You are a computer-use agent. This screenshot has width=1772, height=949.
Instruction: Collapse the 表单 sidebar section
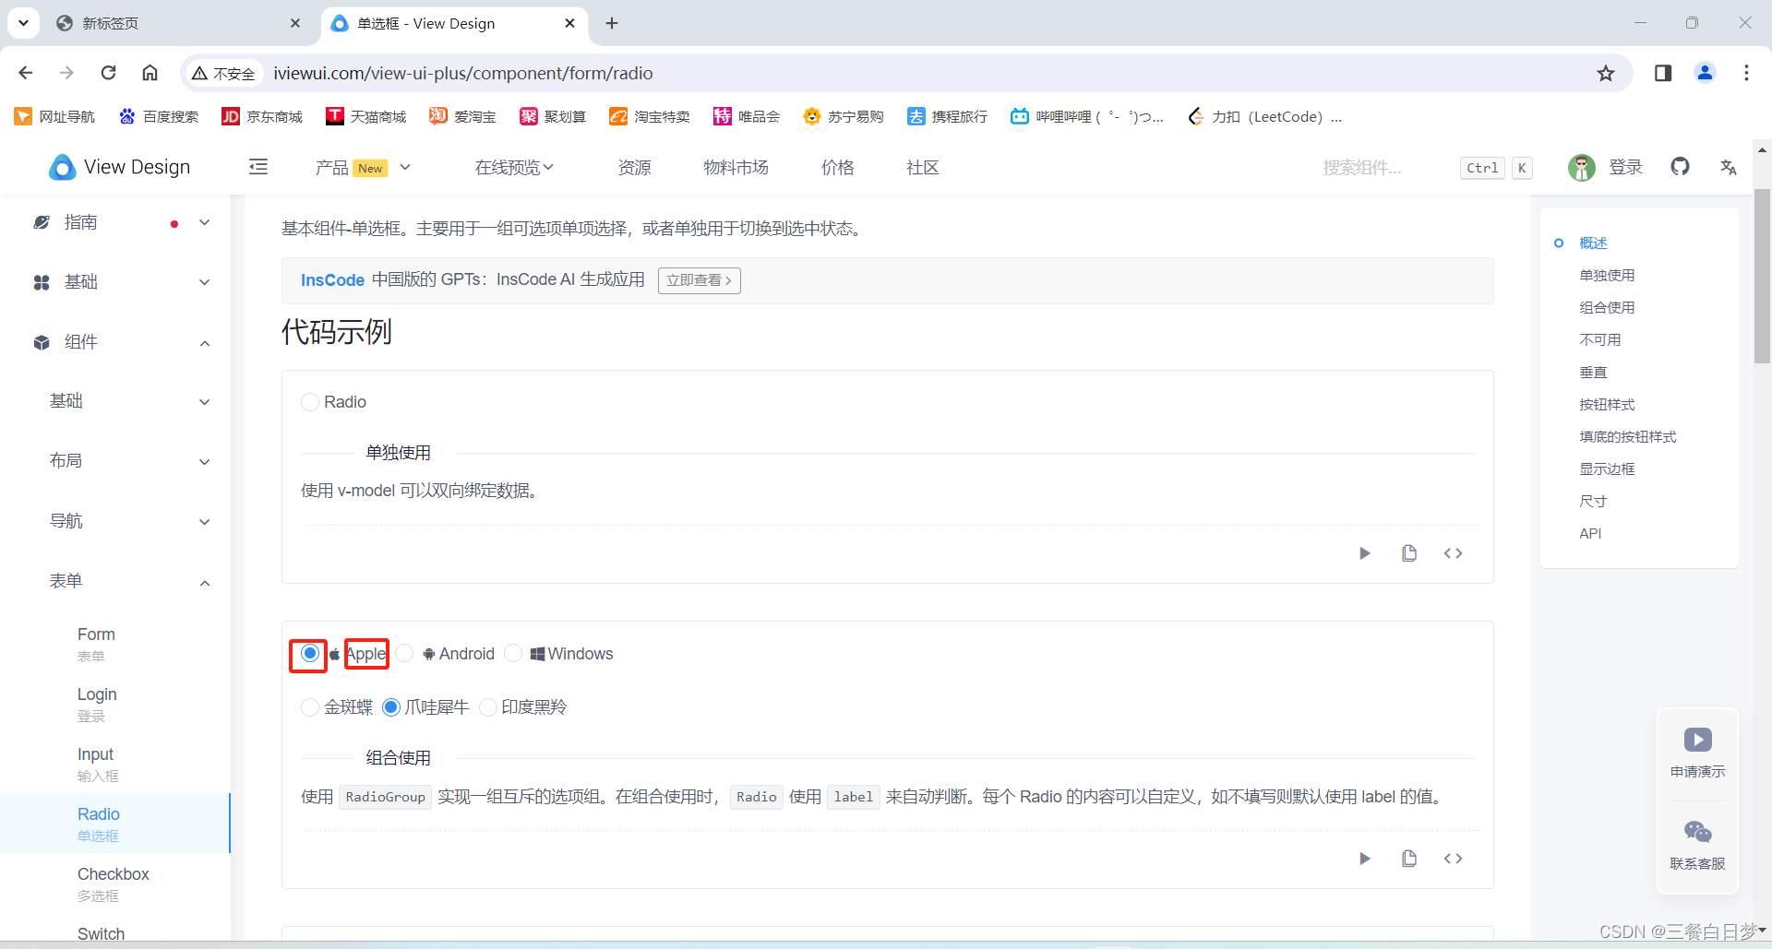(x=205, y=582)
